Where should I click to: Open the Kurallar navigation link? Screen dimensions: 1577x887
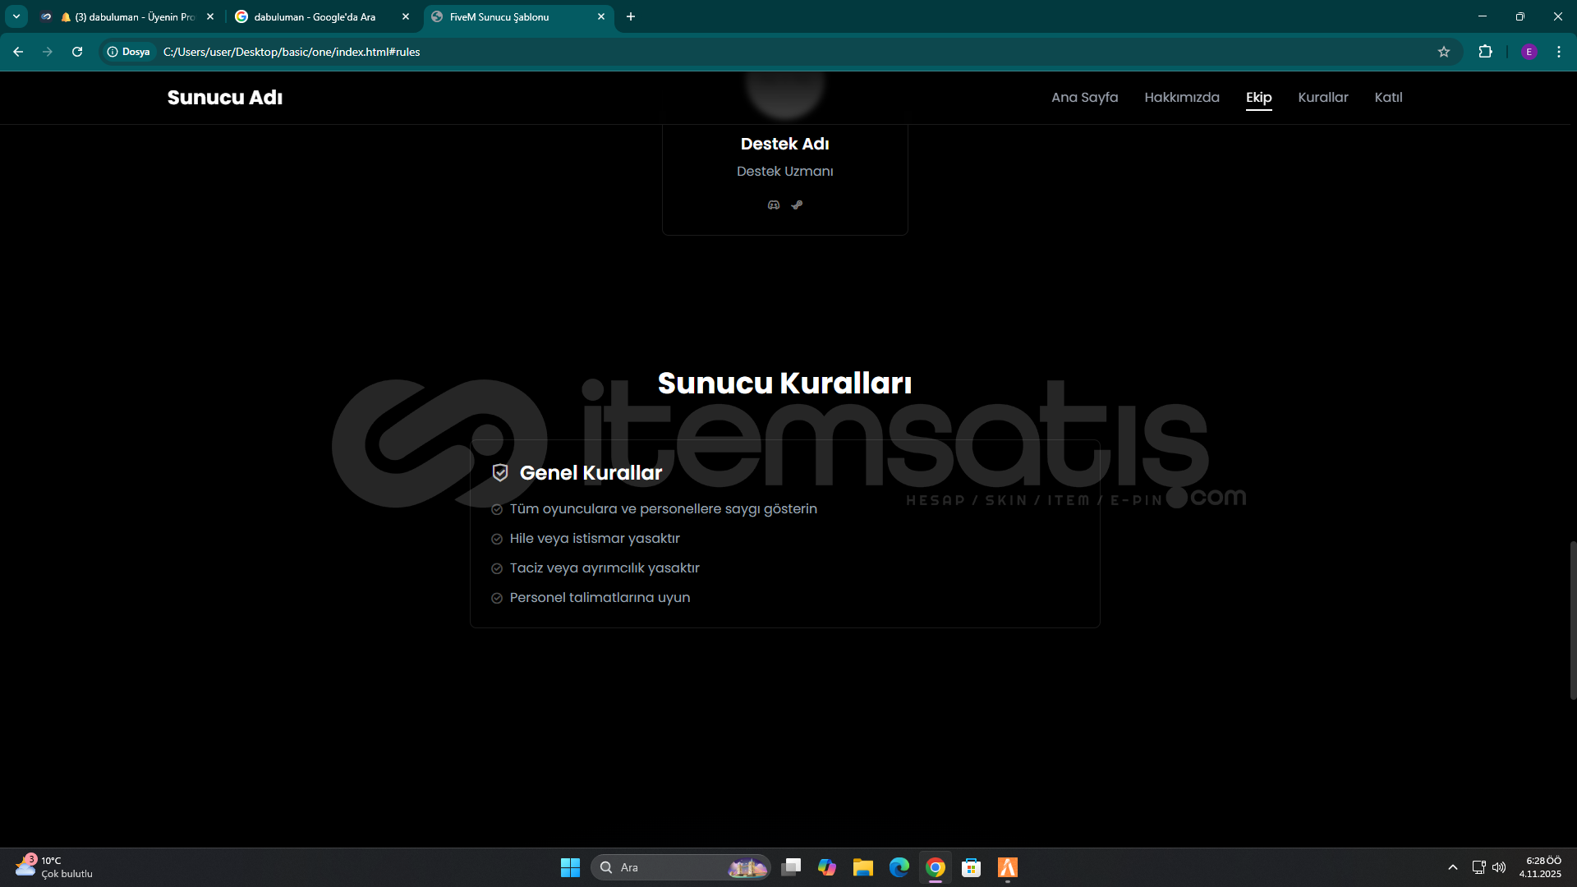1322,97
